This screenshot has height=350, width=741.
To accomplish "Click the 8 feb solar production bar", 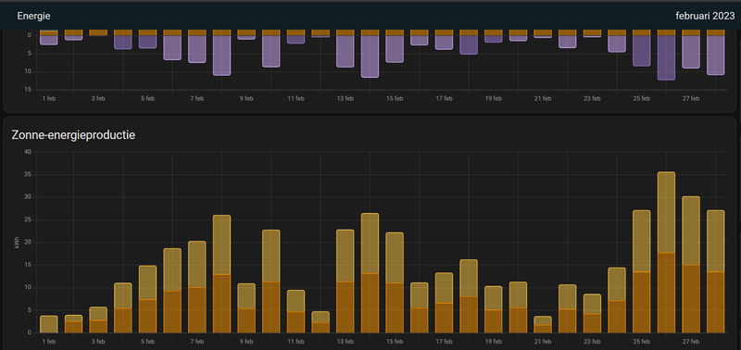I will point(221,274).
